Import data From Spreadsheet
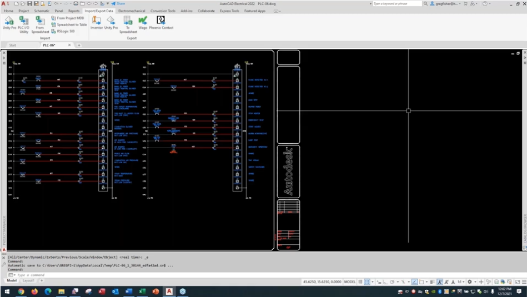Viewport: 527px width, 297px height. pyautogui.click(x=40, y=24)
